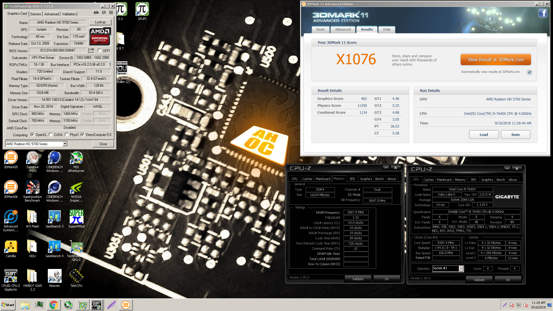Toggle the CUDA checkbox
The height and width of the screenshot is (311, 553).
pos(50,135)
